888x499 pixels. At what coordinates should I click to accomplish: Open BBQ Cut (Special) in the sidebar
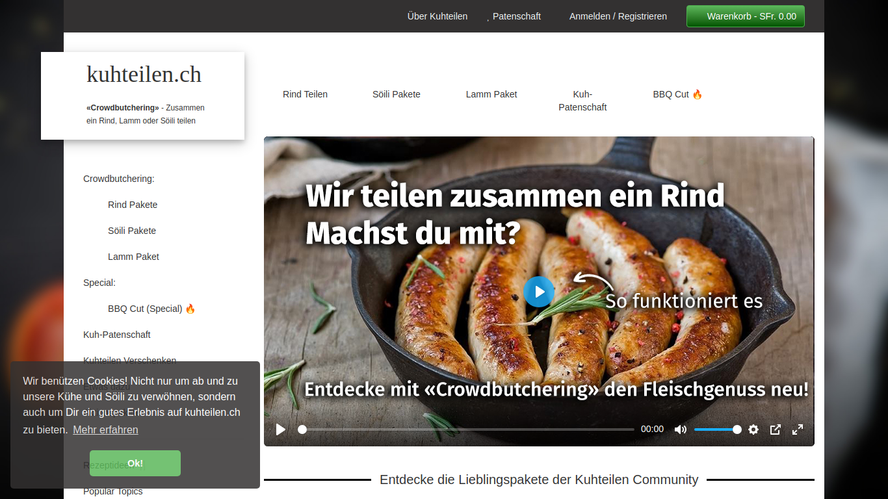click(151, 309)
